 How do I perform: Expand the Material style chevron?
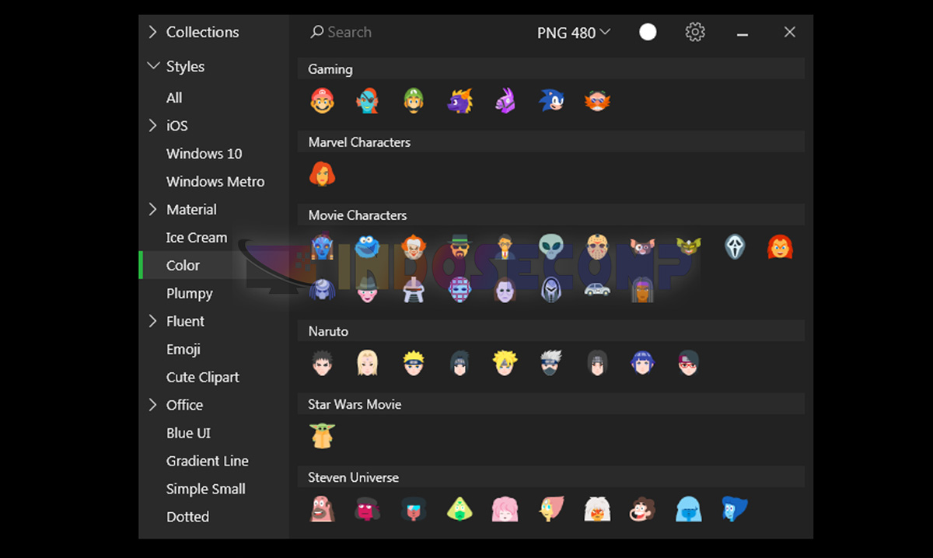pyautogui.click(x=152, y=209)
